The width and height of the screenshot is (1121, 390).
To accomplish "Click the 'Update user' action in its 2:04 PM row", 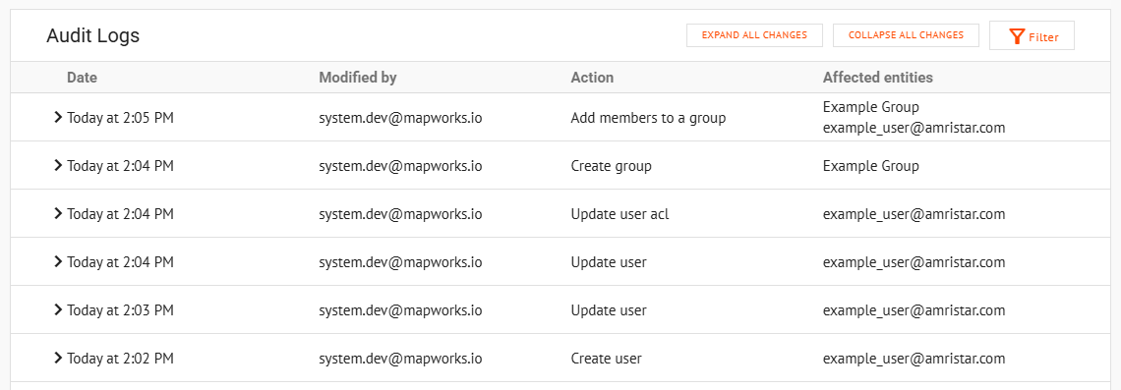I will [609, 262].
